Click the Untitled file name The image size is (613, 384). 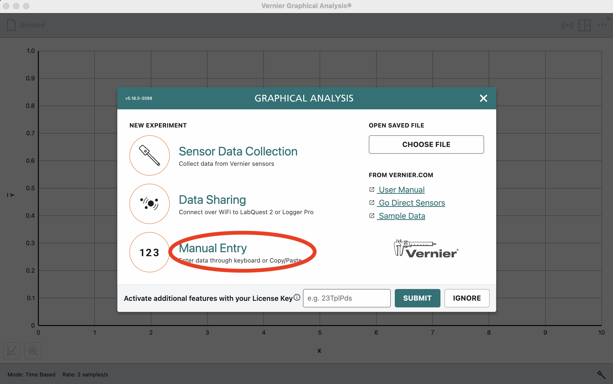pos(32,25)
